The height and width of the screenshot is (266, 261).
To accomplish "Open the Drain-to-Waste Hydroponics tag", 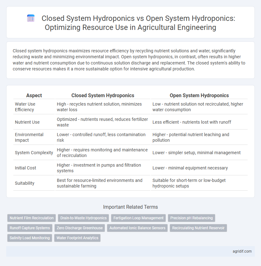I will click(x=84, y=218).
